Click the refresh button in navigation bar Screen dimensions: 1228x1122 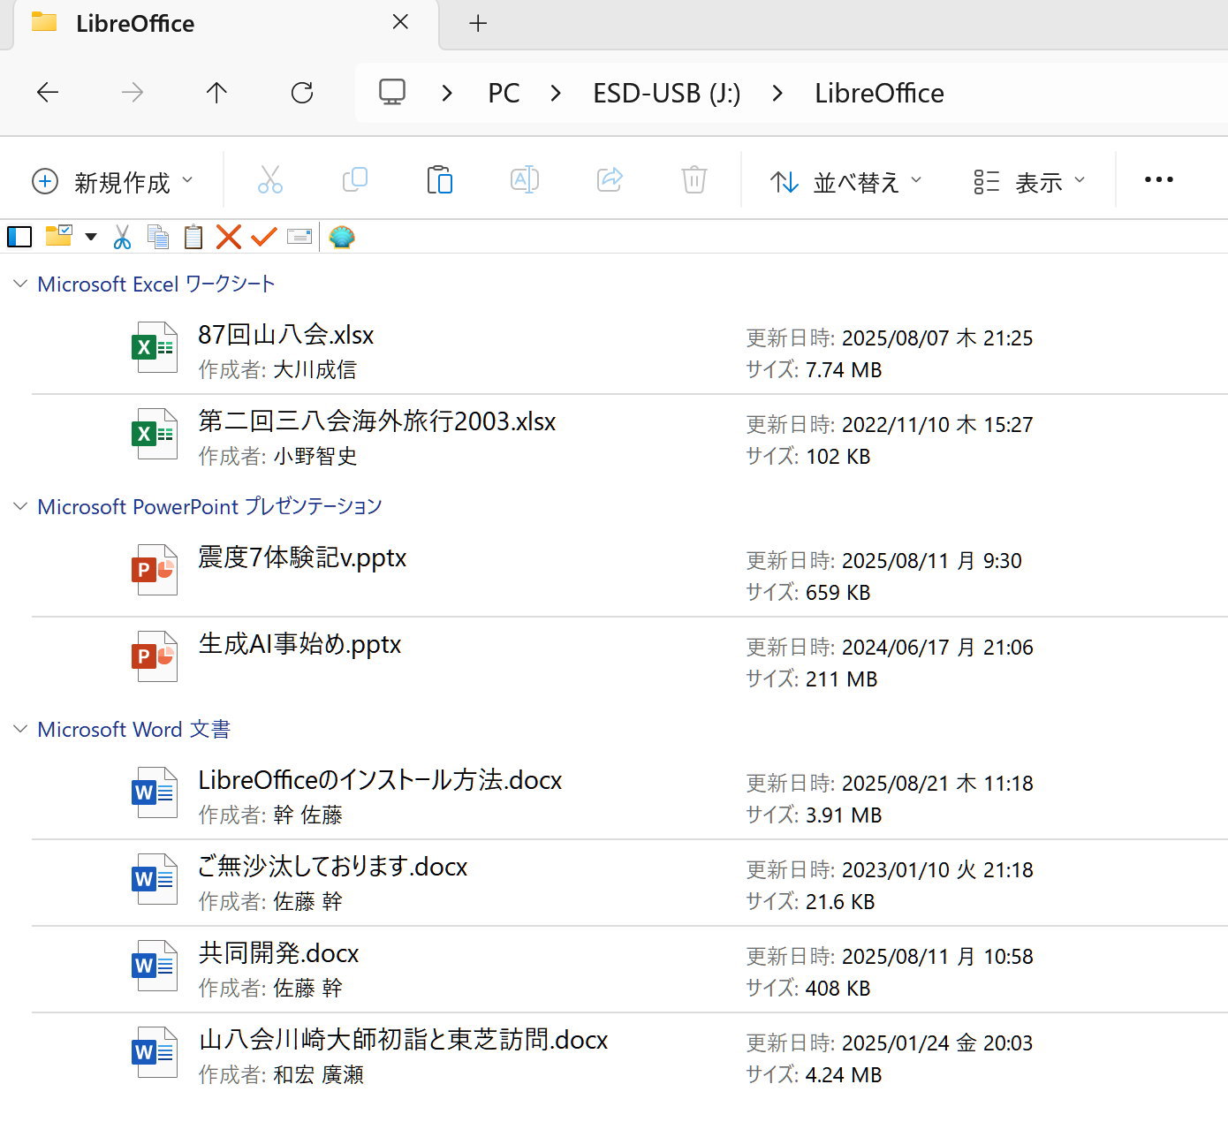click(x=302, y=93)
